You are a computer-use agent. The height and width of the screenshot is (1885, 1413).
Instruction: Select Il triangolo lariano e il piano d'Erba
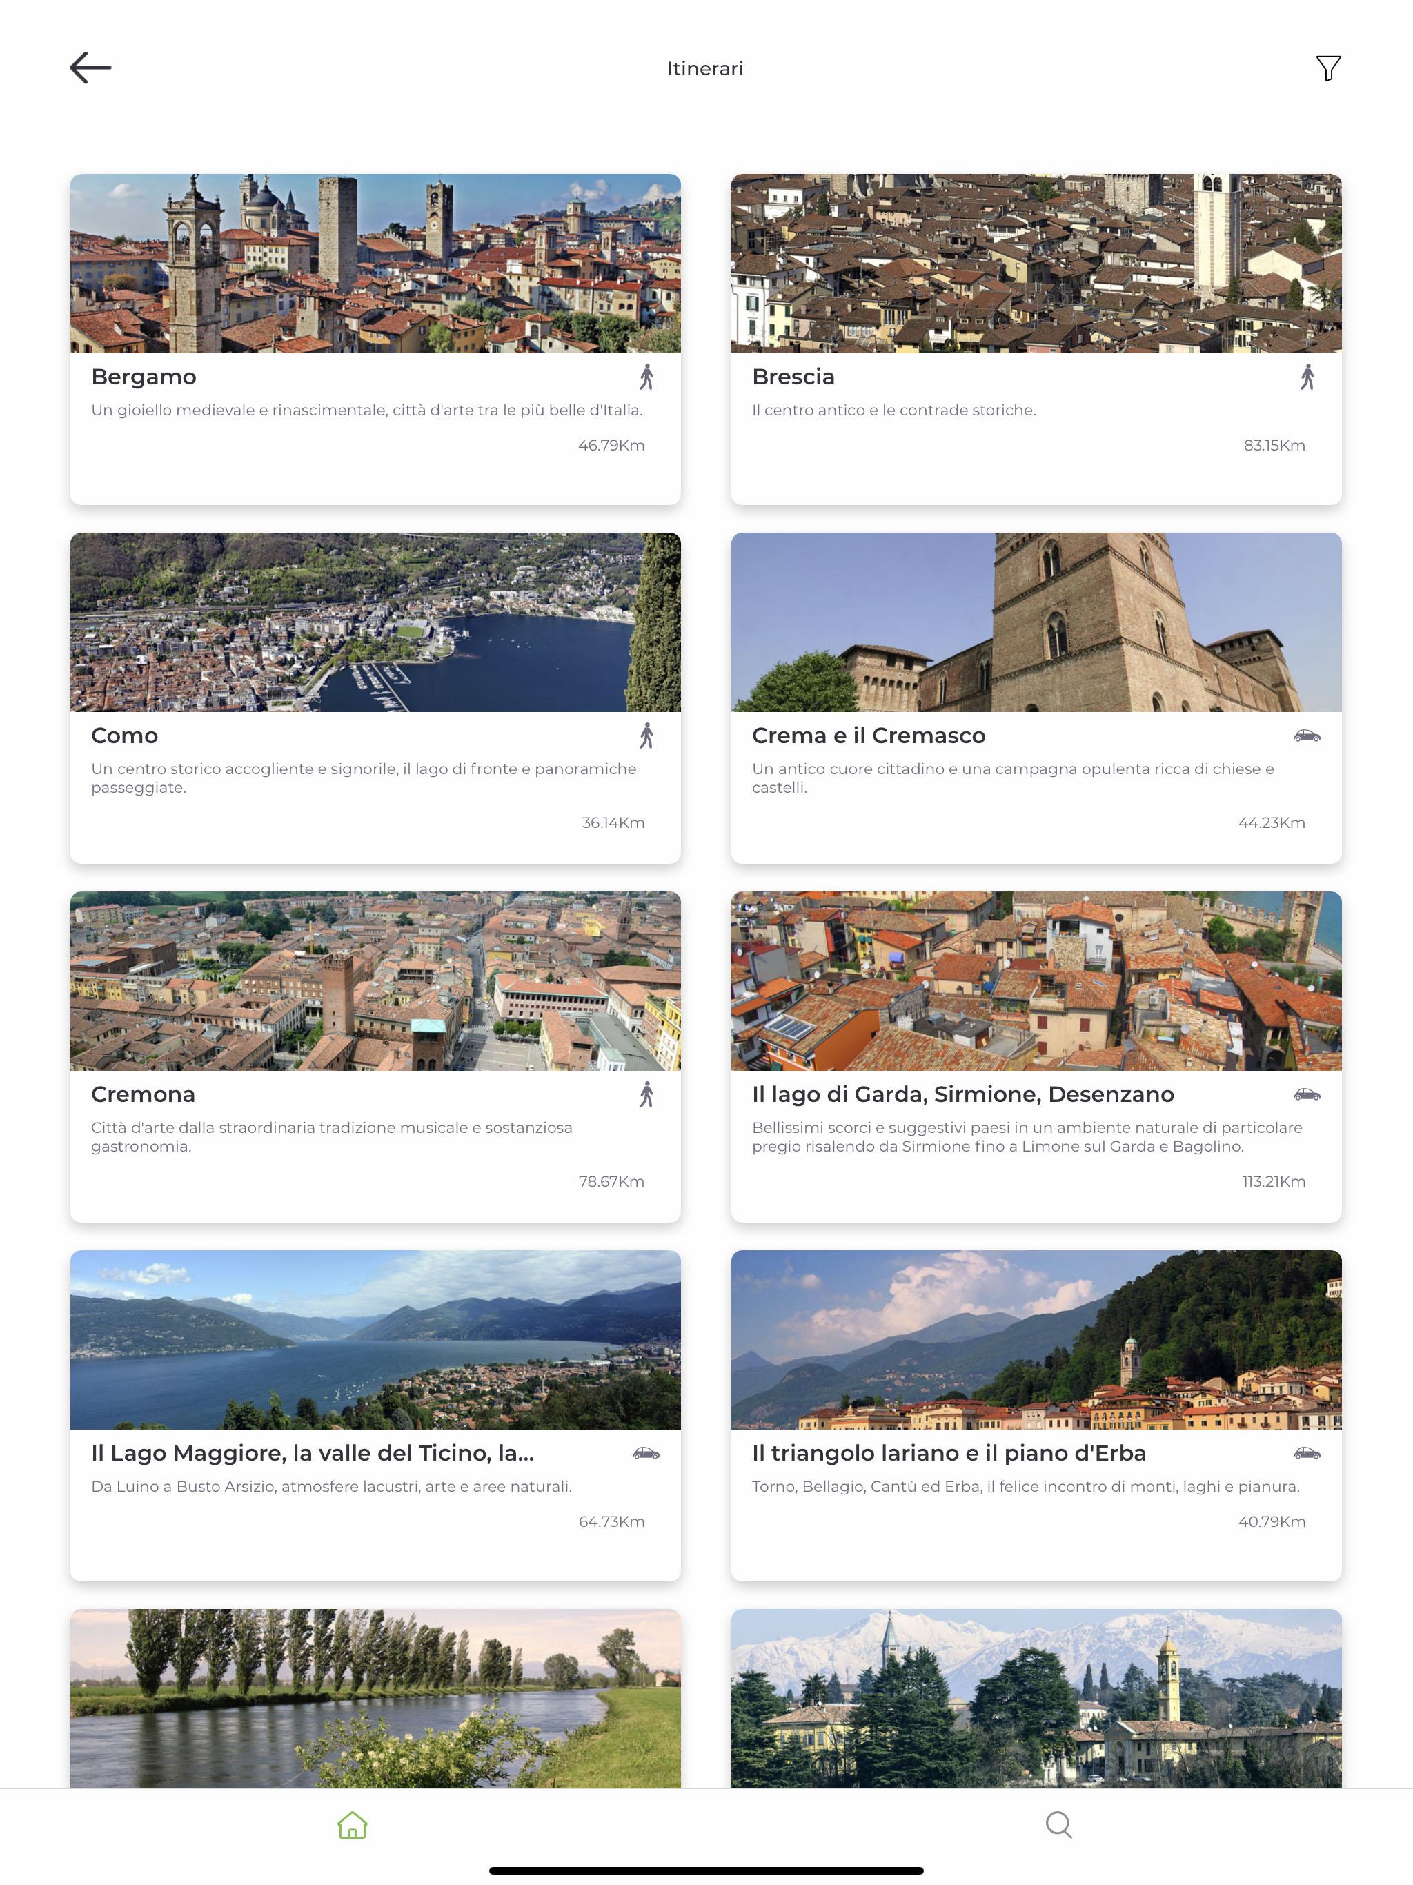pos(949,1453)
